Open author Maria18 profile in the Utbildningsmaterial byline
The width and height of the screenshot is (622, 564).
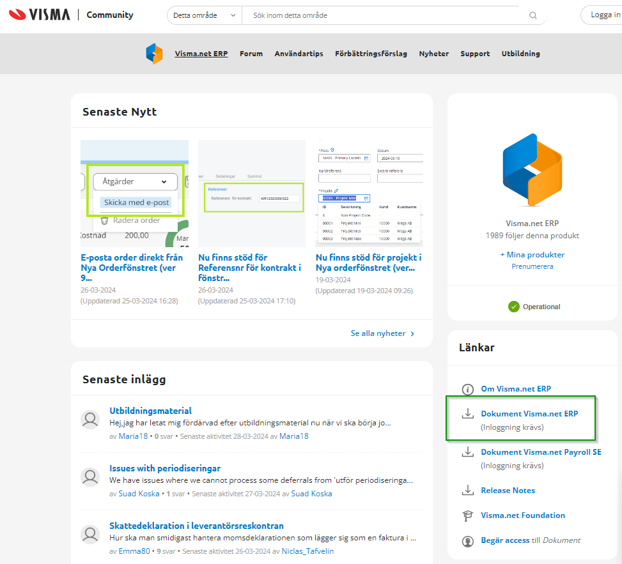pyautogui.click(x=133, y=436)
